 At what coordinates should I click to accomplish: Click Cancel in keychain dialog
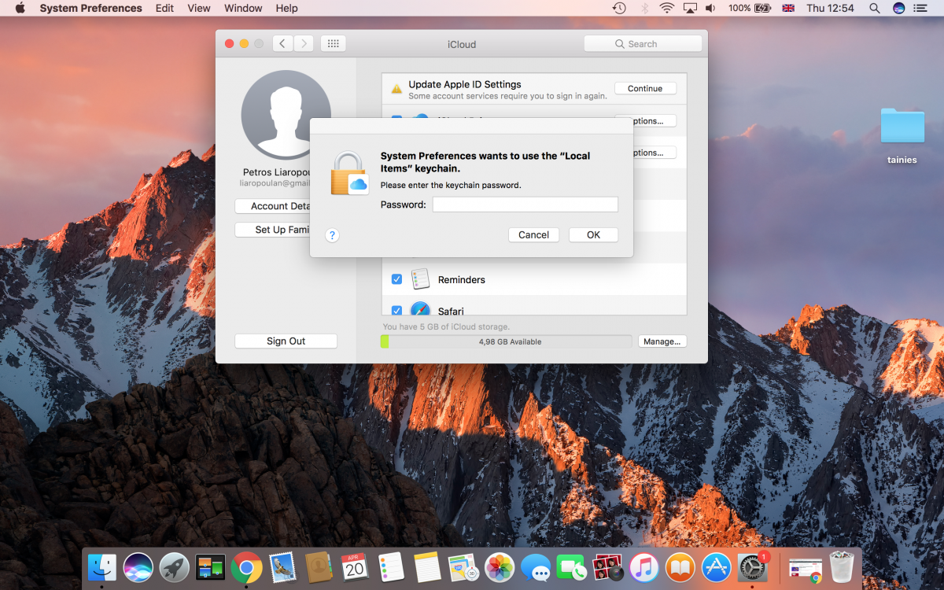pyautogui.click(x=533, y=235)
